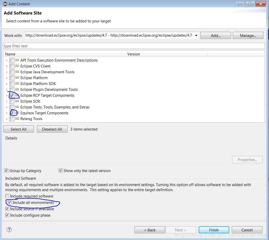
Task: Click category icon beside Eclipse CVS Client
Action: [x=17, y=66]
